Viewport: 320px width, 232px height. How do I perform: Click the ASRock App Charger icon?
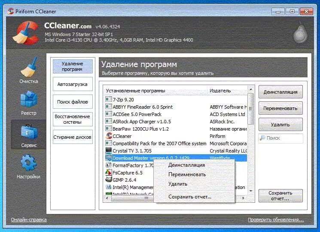click(x=108, y=122)
